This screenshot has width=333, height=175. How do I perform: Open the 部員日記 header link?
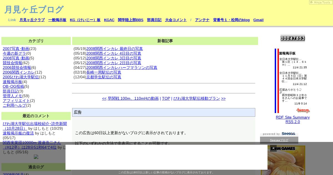(154, 20)
